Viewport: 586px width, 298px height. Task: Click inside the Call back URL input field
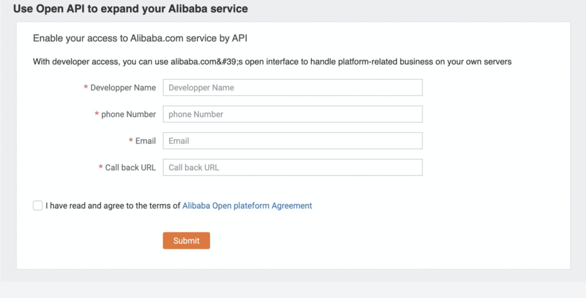click(292, 167)
